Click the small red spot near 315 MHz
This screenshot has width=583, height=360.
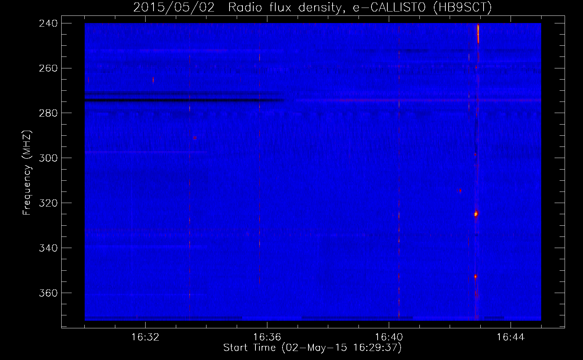click(x=460, y=190)
